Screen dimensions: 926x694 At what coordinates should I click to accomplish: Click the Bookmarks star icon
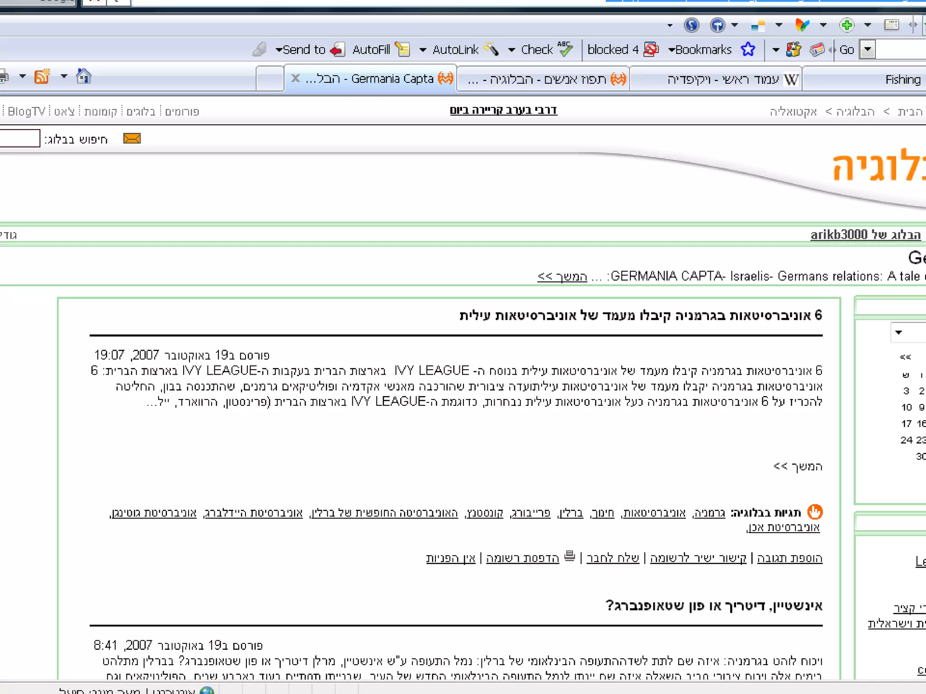[x=748, y=49]
